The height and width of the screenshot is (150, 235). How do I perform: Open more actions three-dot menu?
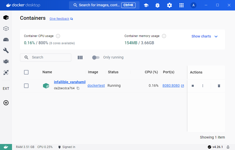click(203, 86)
